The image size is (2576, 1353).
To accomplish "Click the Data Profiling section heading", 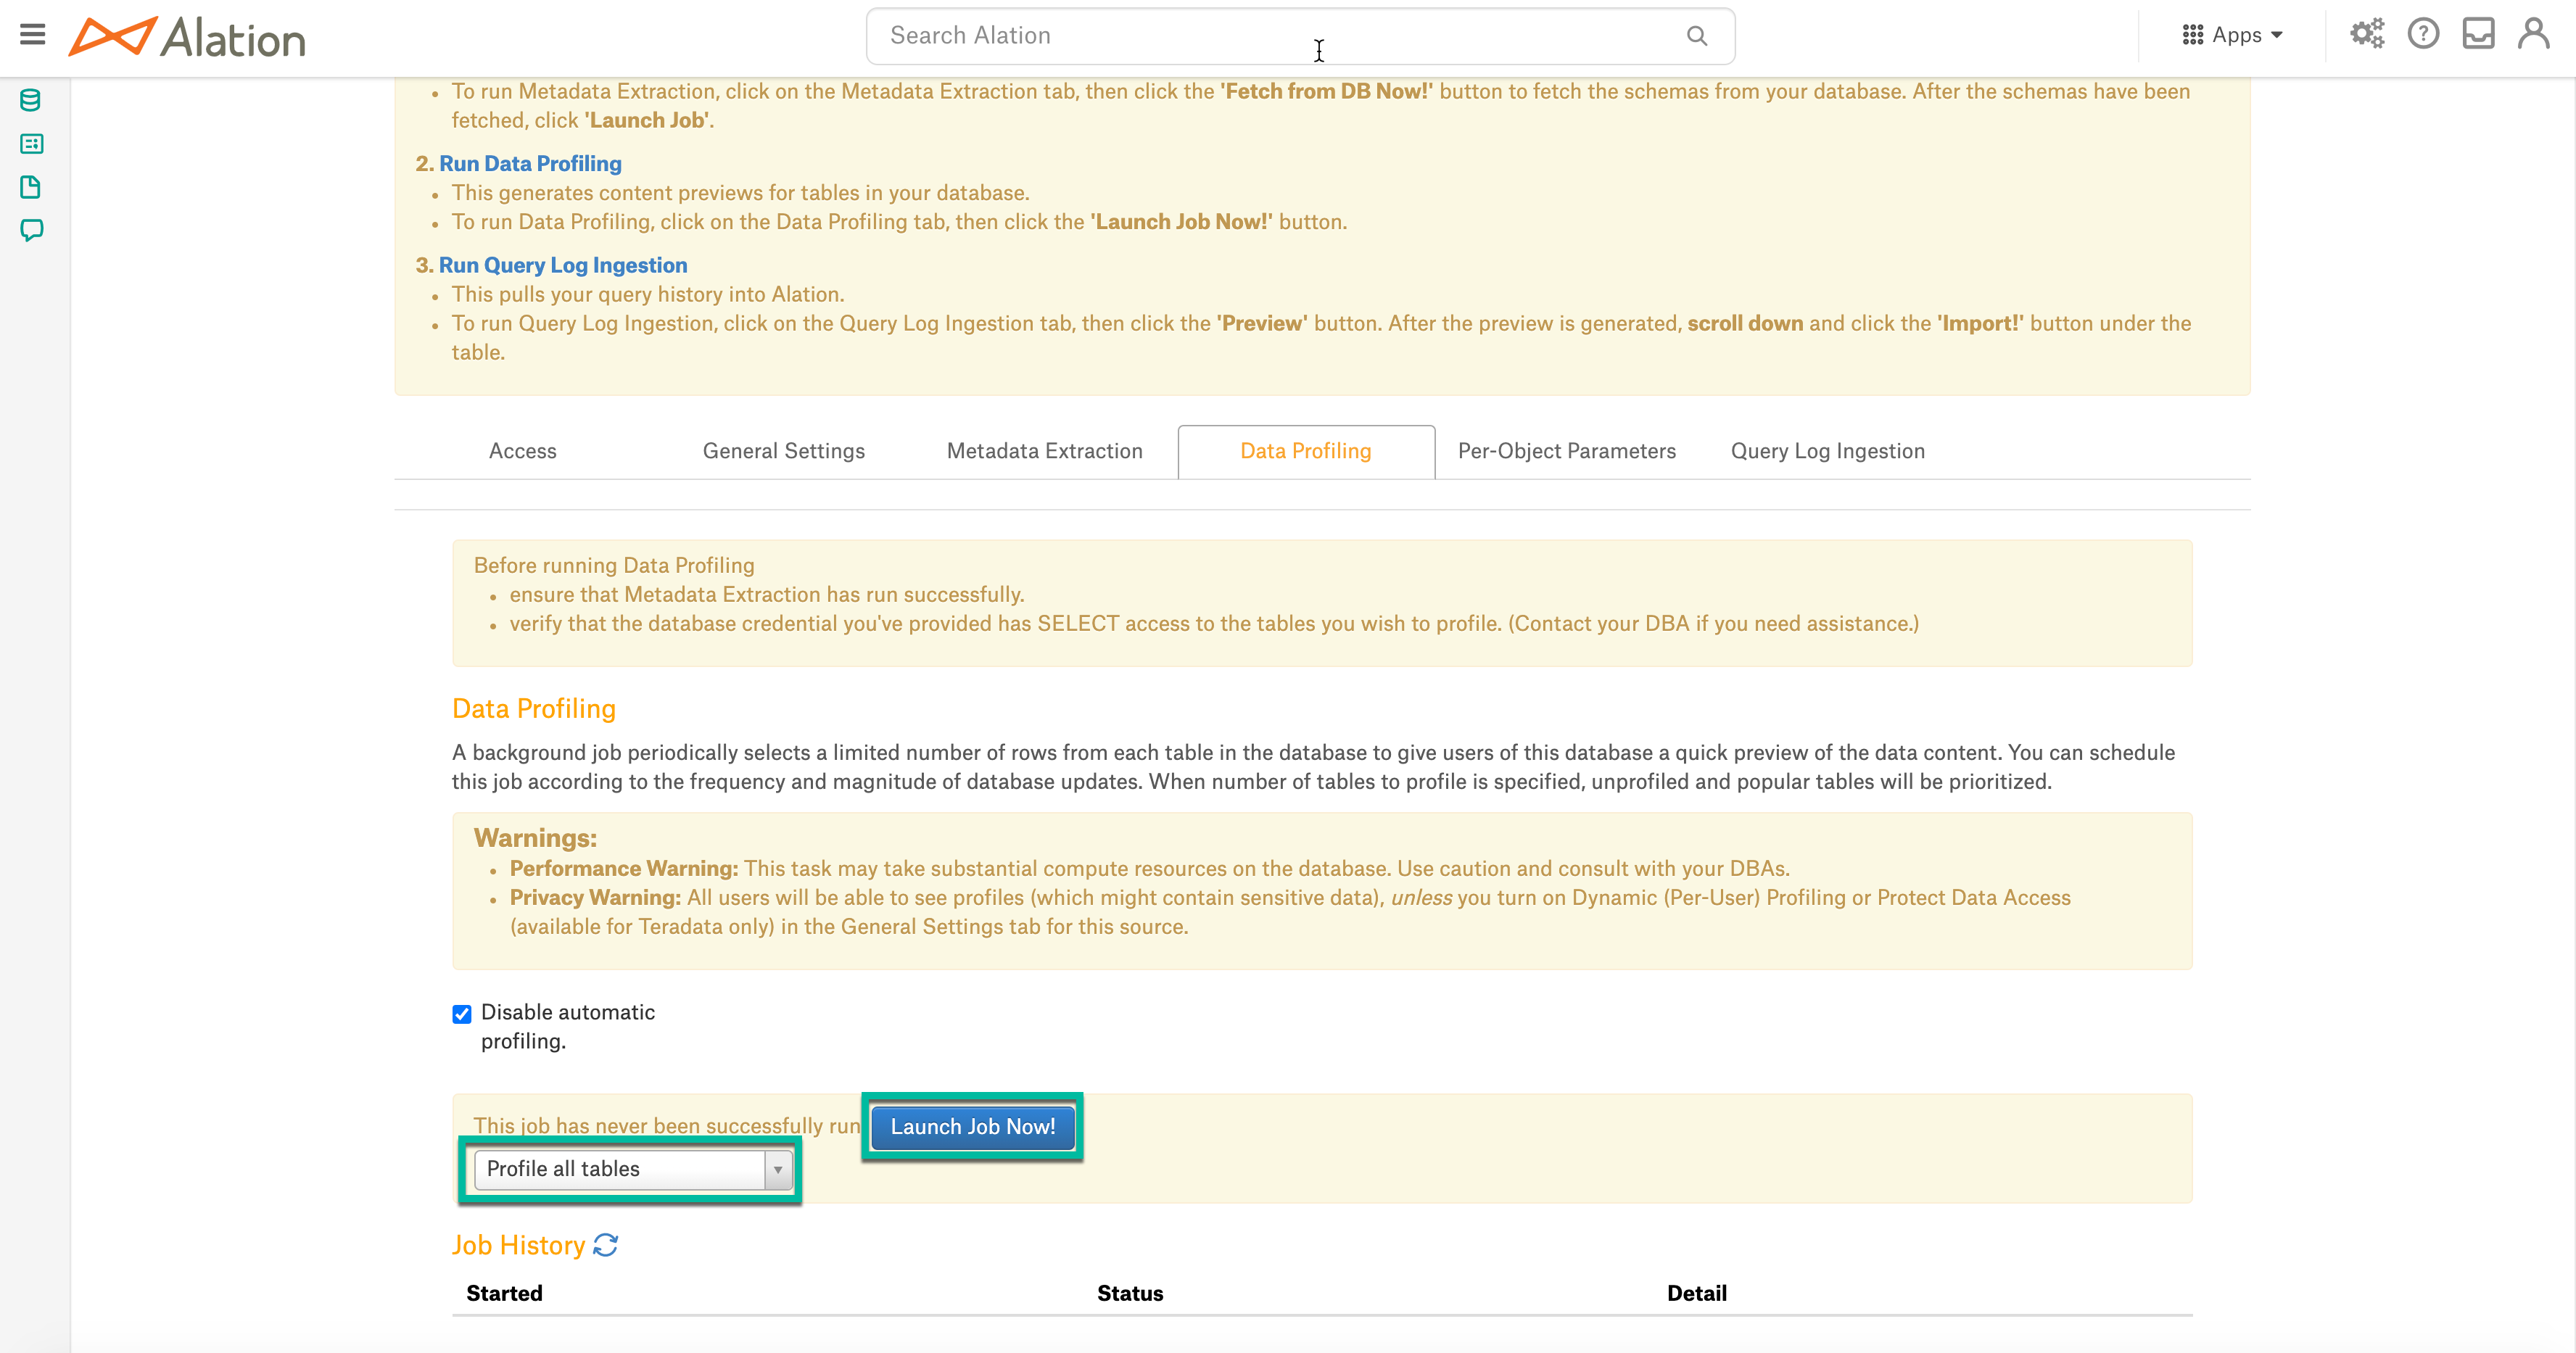I will pos(534,709).
